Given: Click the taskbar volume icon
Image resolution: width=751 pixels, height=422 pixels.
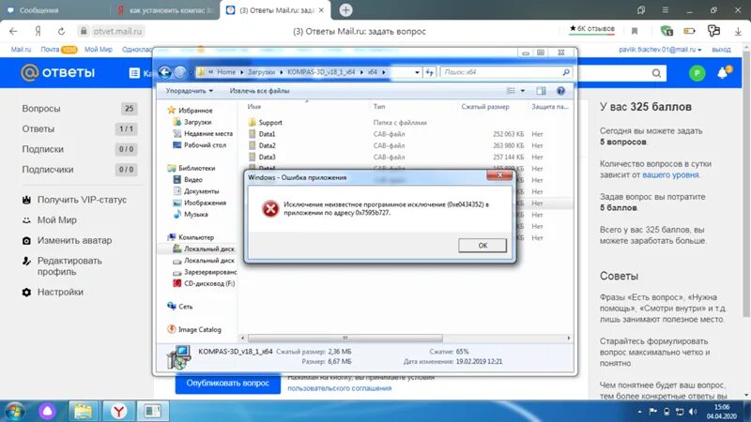Looking at the screenshot, I should click(x=693, y=412).
